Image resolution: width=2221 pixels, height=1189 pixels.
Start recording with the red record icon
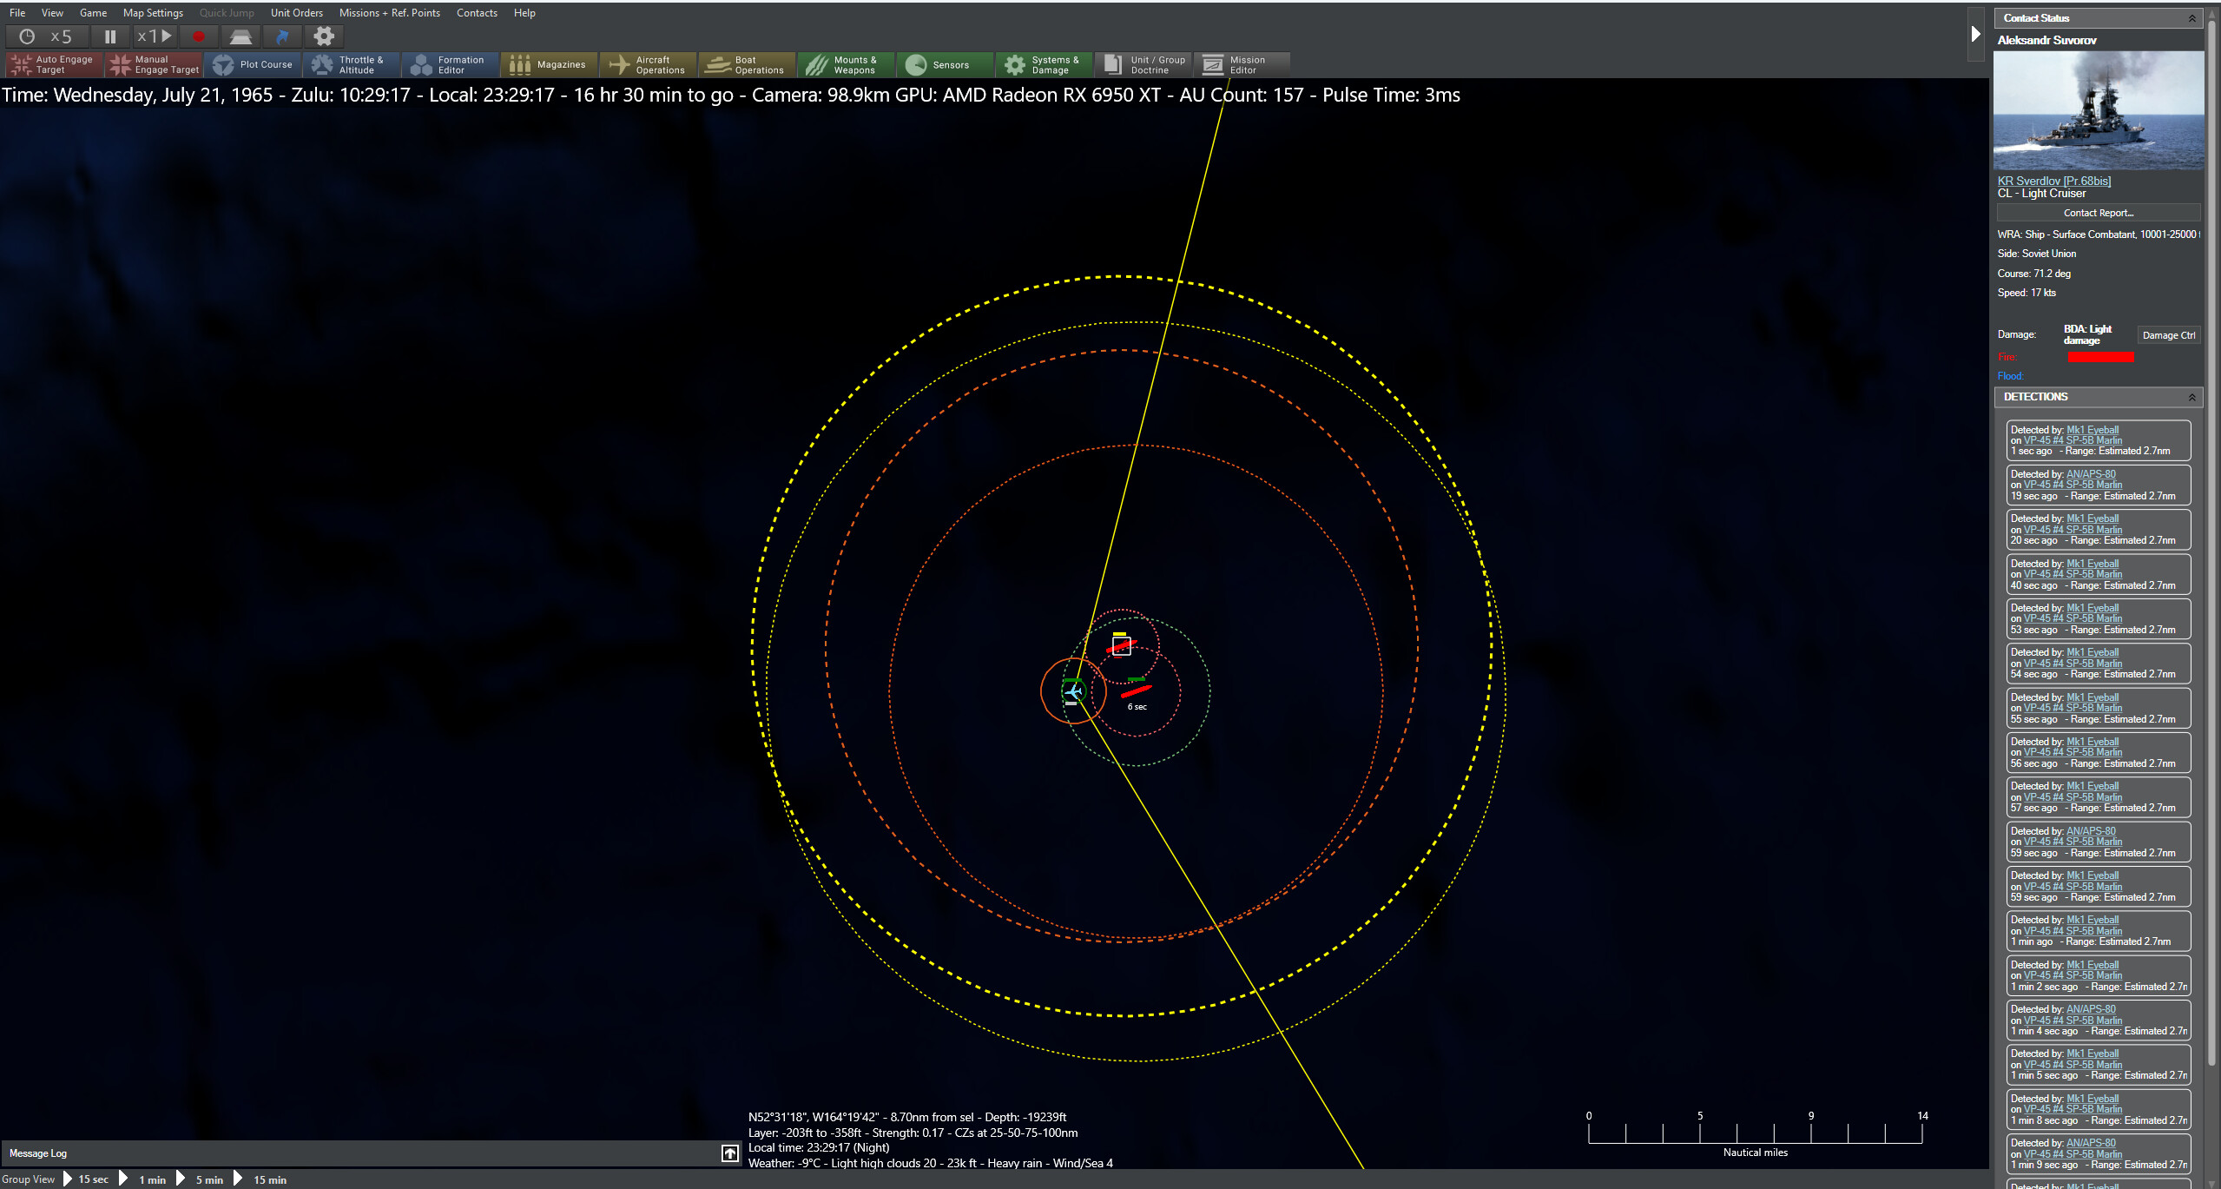pyautogui.click(x=199, y=36)
